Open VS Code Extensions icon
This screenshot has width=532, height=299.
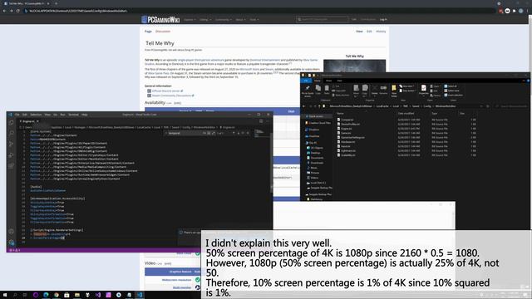click(x=11, y=166)
